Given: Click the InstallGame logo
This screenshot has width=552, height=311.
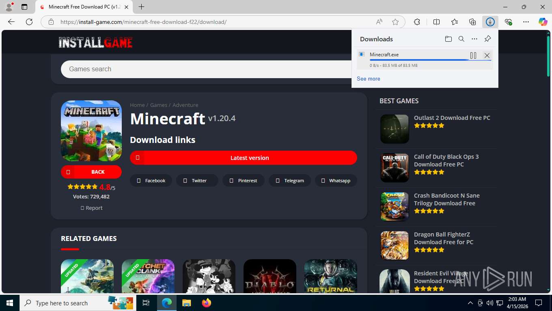Looking at the screenshot, I should (95, 43).
